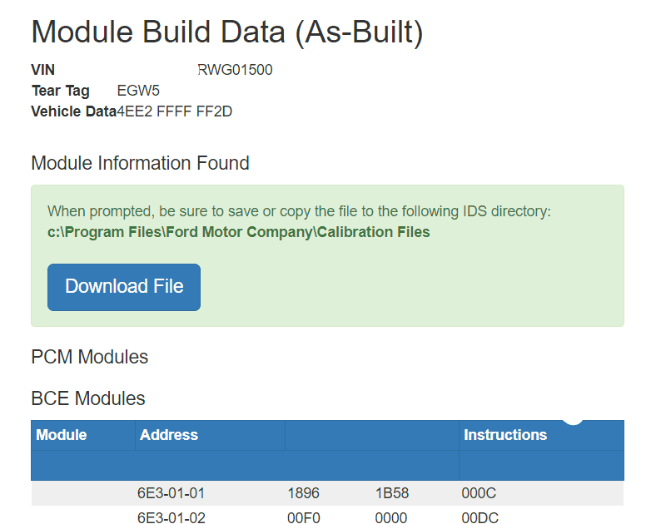This screenshot has height=524, width=651.
Task: Click the Vehicle Data value 4EE2 FFFF FF2D
Action: 175,111
